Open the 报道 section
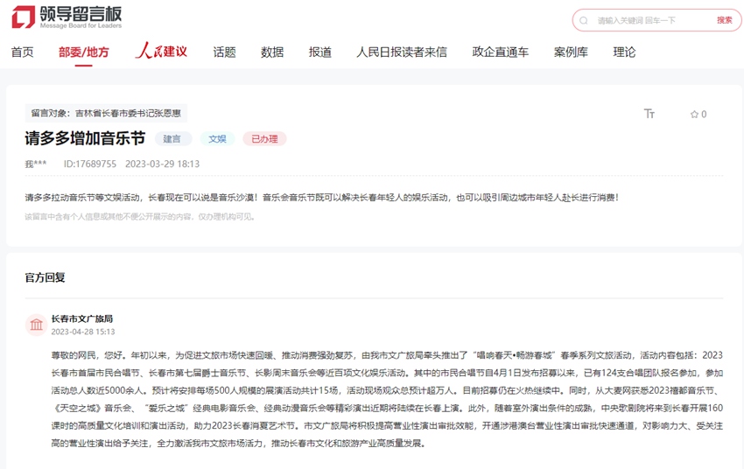This screenshot has width=744, height=469. coord(320,52)
